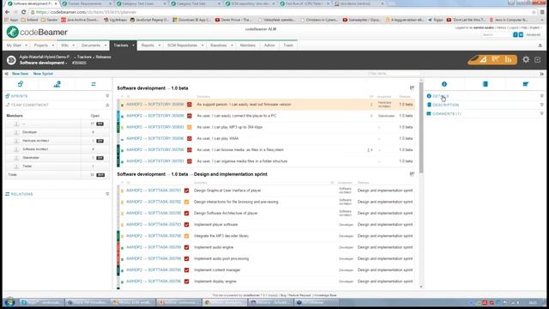This screenshot has width=549, height=309.
Task: Click the codeBeamer logo
Action: coord(37,32)
